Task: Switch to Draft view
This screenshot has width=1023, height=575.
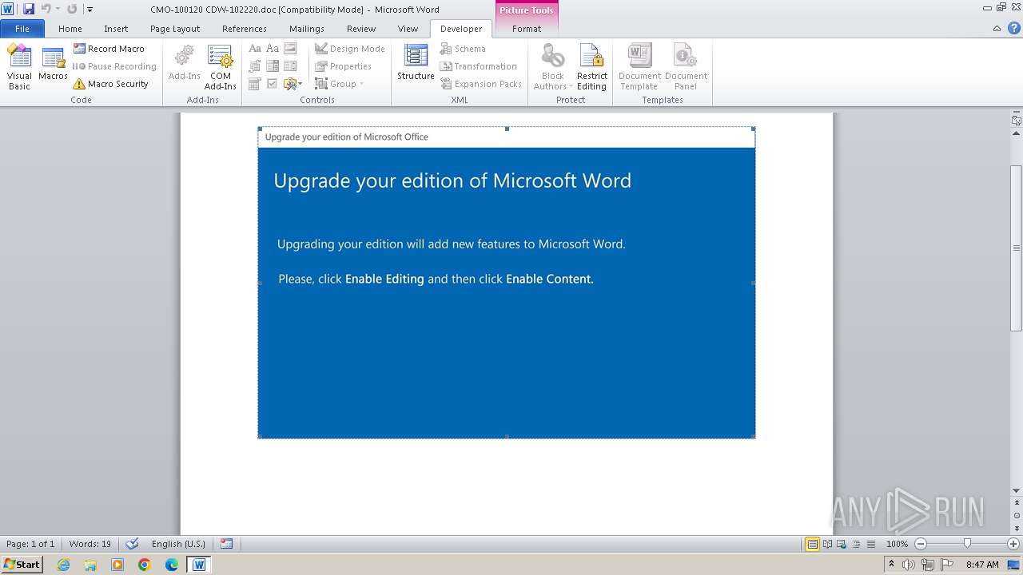Action: point(870,544)
